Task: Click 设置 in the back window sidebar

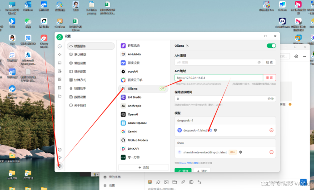Action: click(112, 185)
